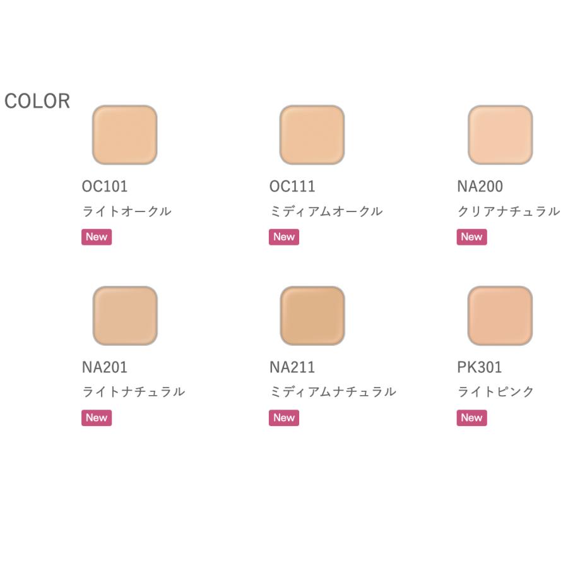Choose the PK301 pink swatch

500,316
